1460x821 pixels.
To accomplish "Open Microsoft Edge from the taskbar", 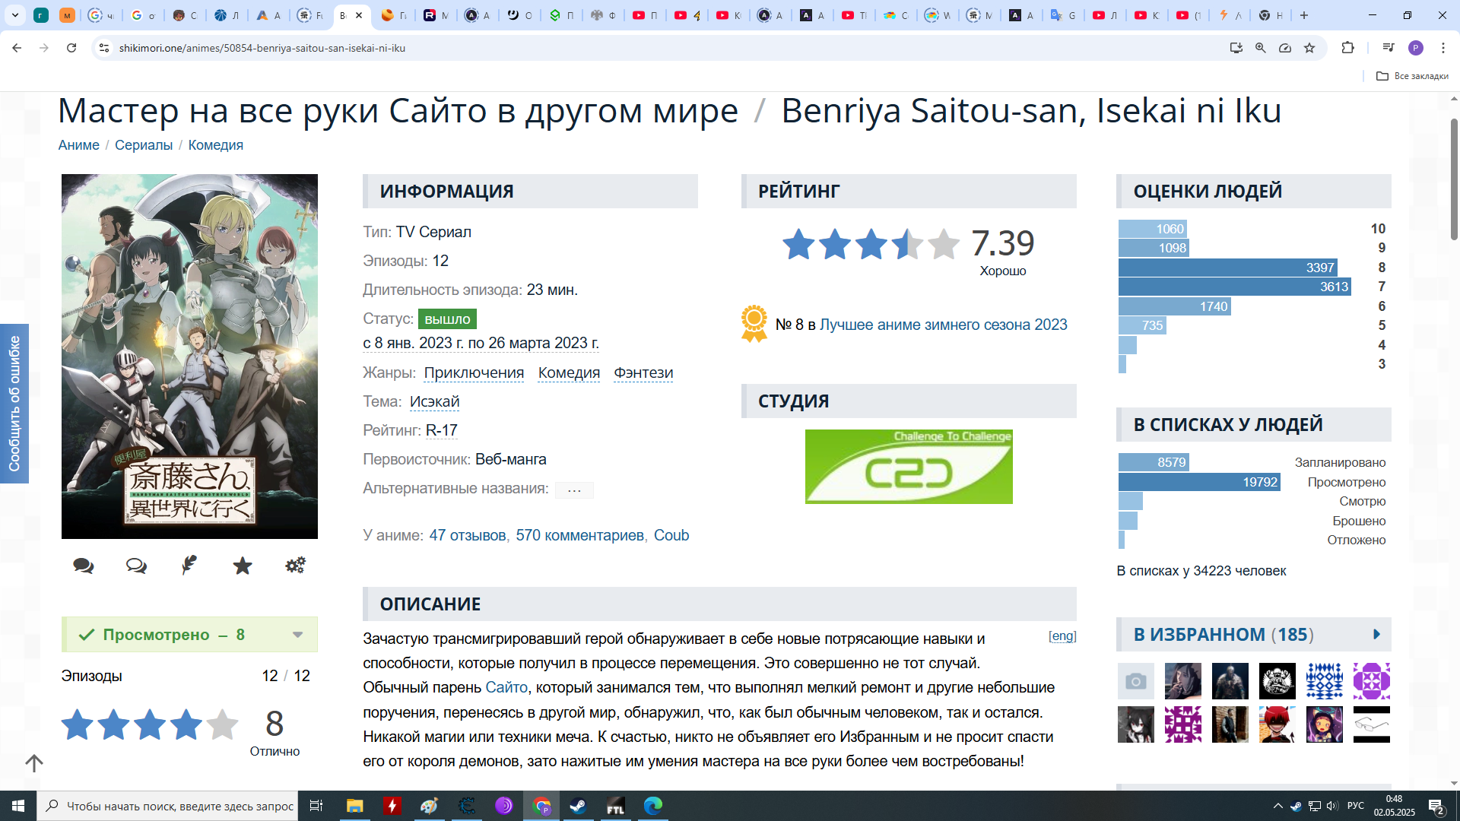I will 652,806.
